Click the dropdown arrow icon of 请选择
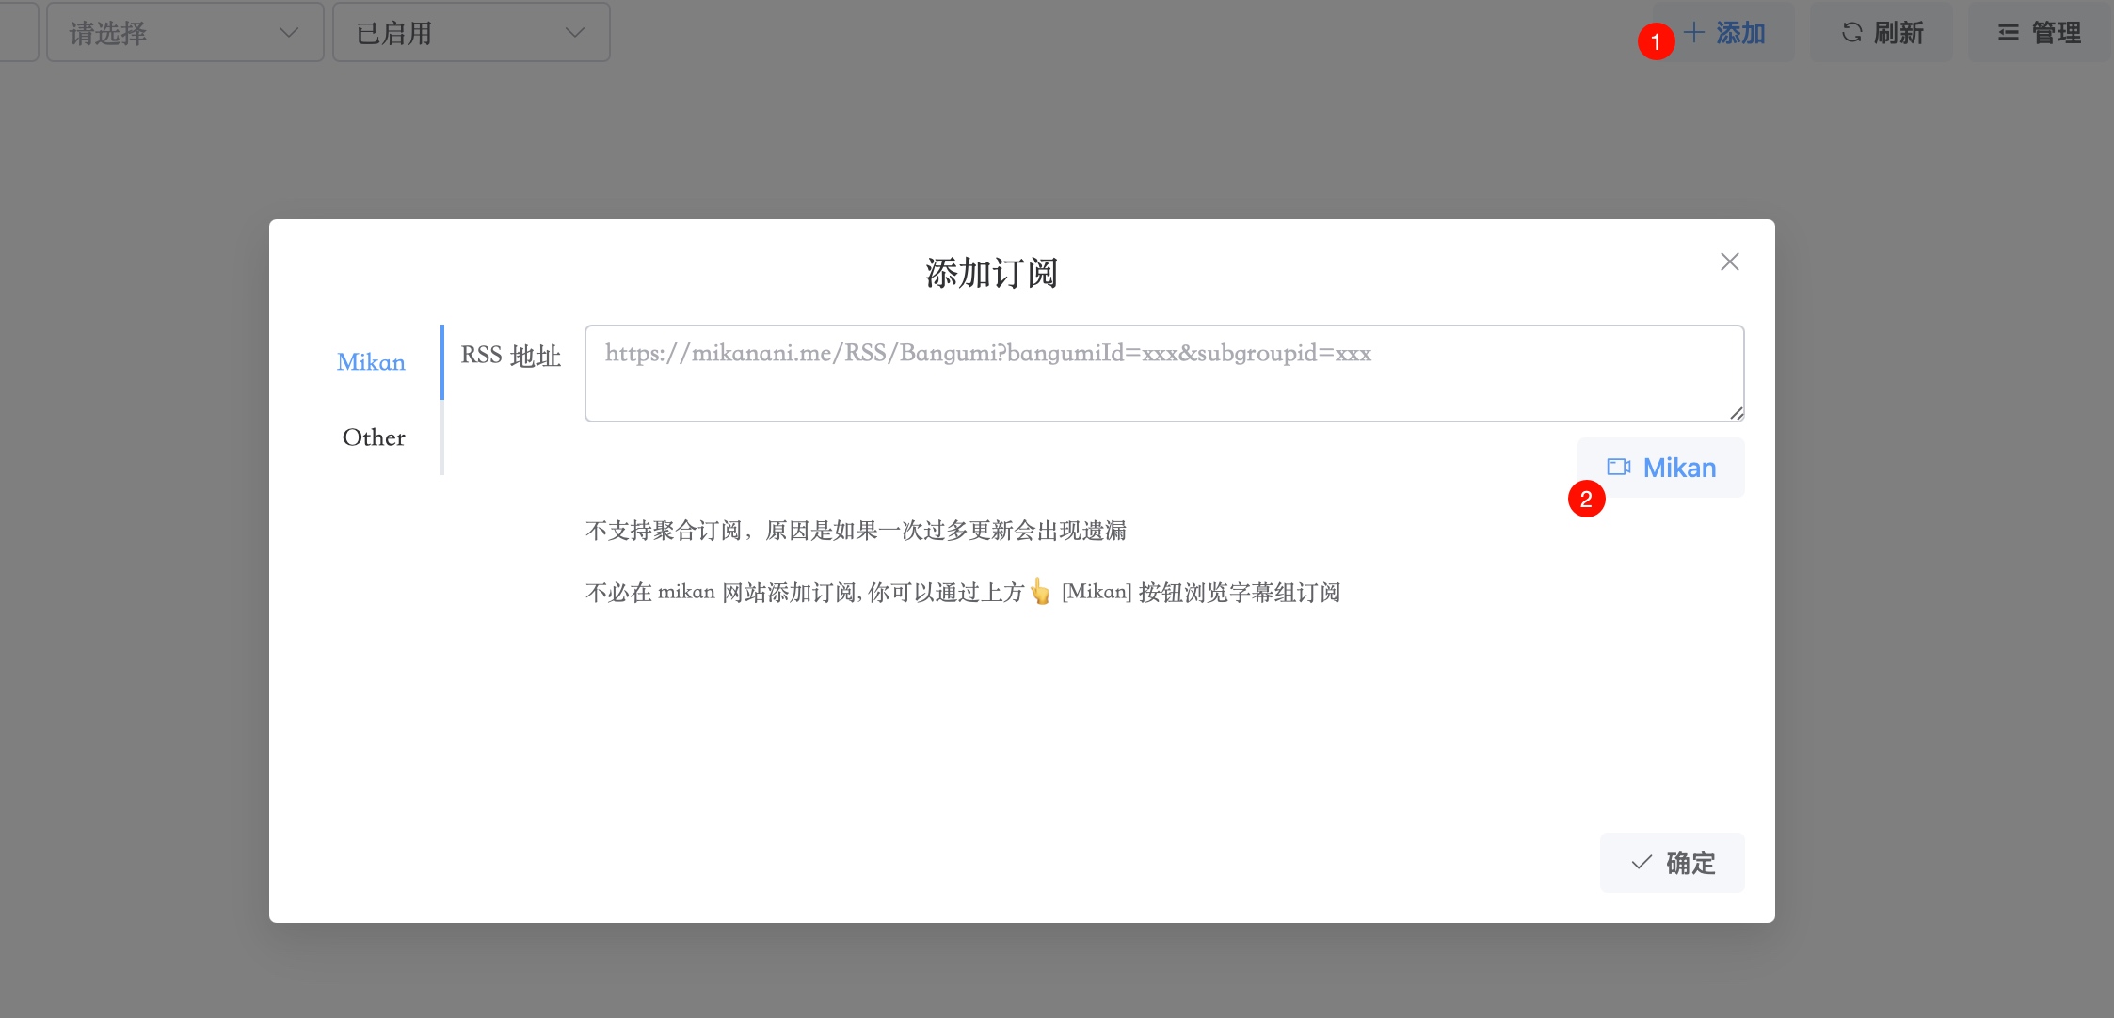 pos(288,32)
